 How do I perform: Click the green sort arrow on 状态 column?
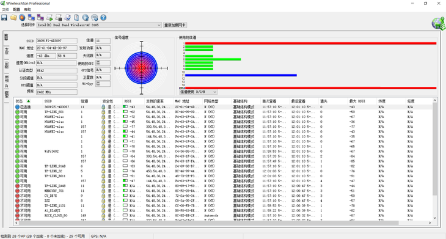click(x=29, y=101)
